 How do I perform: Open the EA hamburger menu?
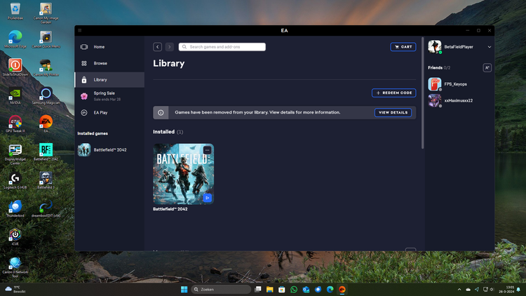(x=80, y=30)
